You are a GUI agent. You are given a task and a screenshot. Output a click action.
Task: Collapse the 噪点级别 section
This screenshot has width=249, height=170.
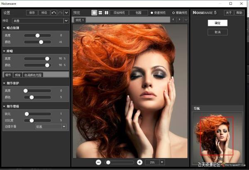[4, 28]
